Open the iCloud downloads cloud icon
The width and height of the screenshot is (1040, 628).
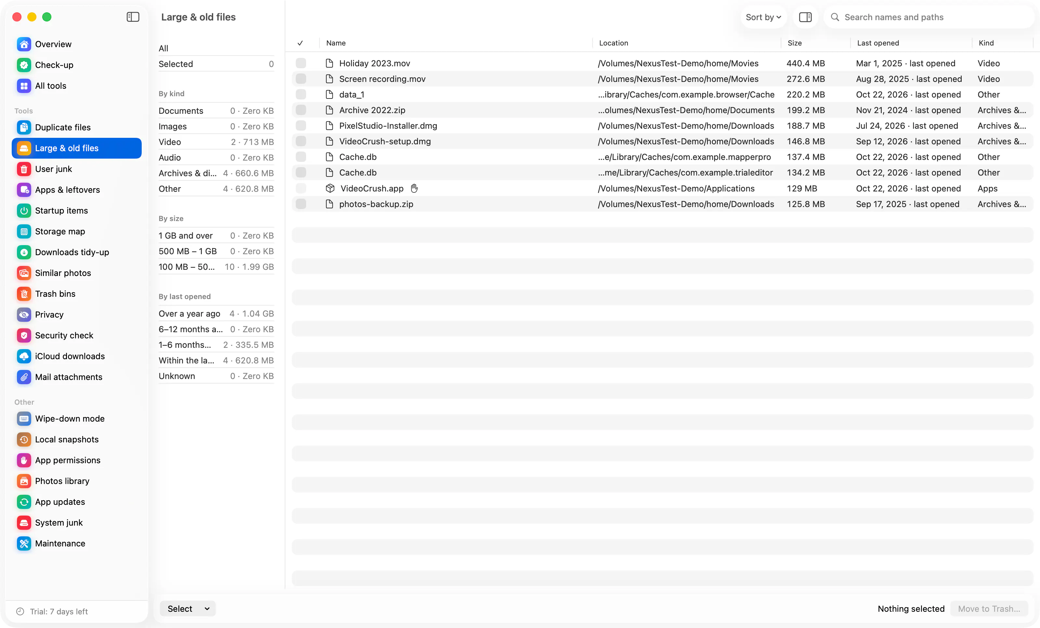point(24,356)
